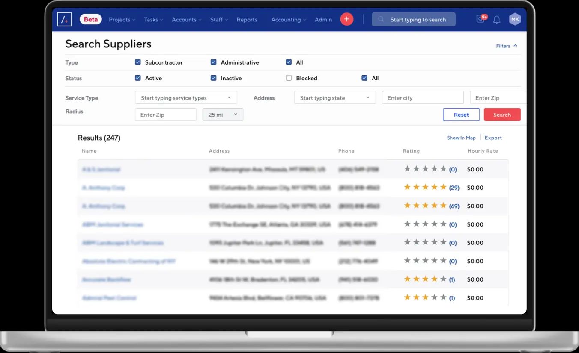Click the Show In Map link
Viewport: 579px width, 353px height.
click(x=461, y=138)
